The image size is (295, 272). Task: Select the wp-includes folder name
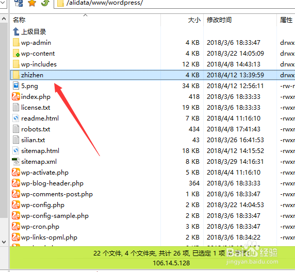click(x=39, y=64)
